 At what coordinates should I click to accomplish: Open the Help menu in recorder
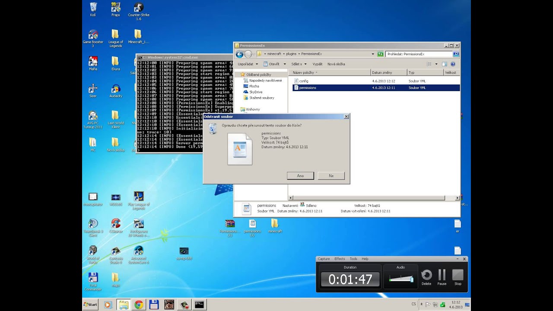365,259
